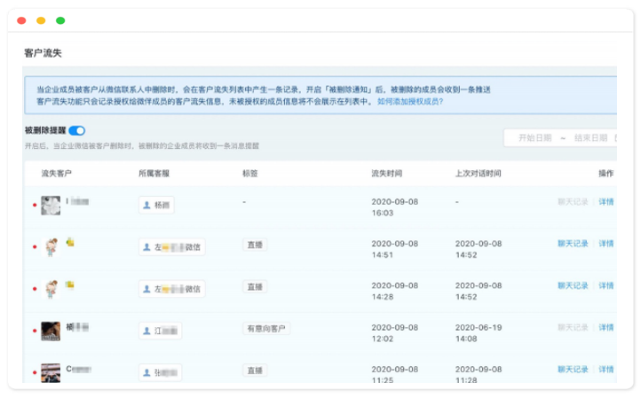Open the 如何添加授权成员? help link
This screenshot has height=398, width=641.
click(410, 102)
